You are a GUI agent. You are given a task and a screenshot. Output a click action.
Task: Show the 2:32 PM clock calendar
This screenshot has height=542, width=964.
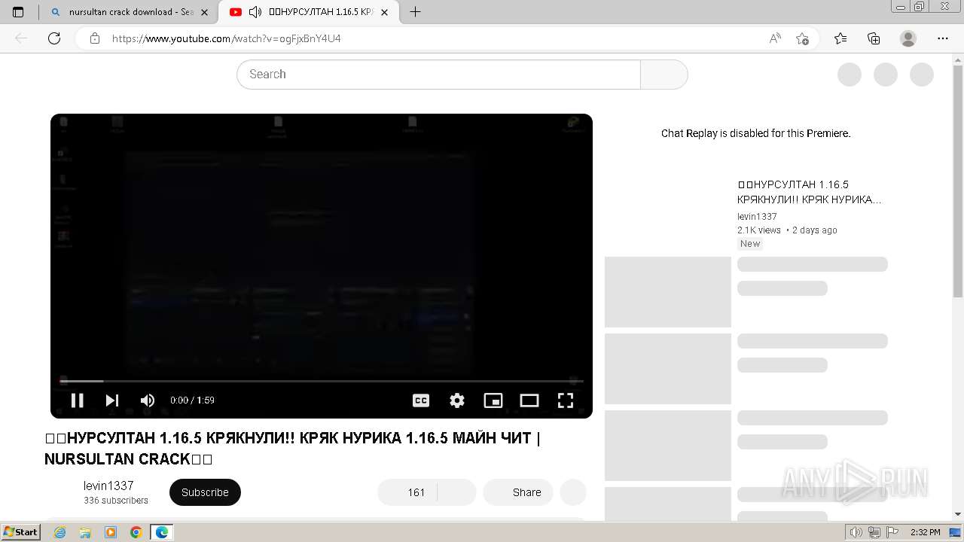[x=925, y=532]
